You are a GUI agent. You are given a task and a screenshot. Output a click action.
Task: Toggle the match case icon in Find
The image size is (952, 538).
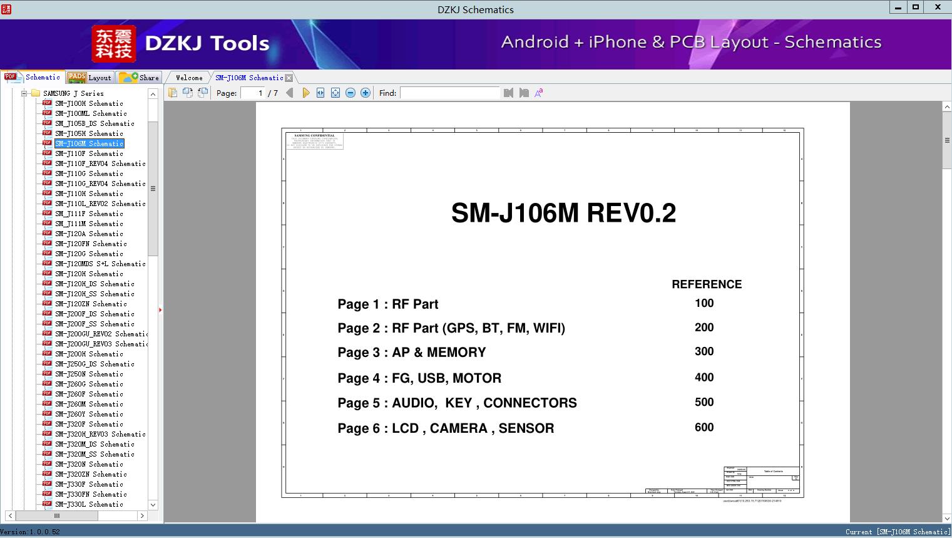tap(539, 93)
